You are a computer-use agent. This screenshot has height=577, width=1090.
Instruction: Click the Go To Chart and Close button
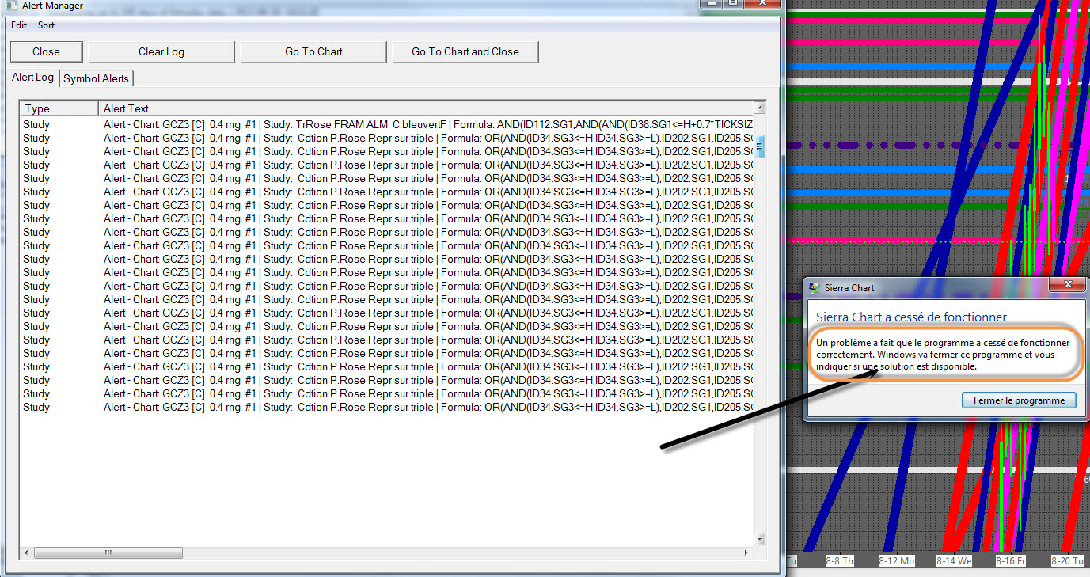[465, 52]
